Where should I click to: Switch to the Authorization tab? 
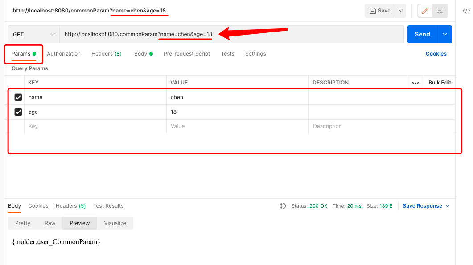pos(64,54)
